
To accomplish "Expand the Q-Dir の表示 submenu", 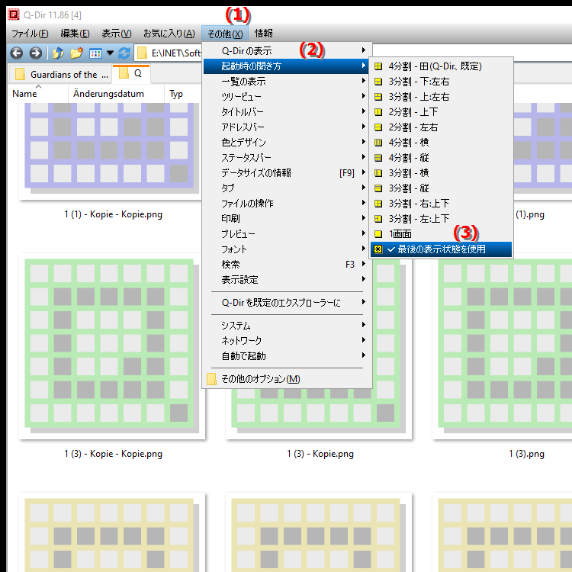I will (x=288, y=50).
